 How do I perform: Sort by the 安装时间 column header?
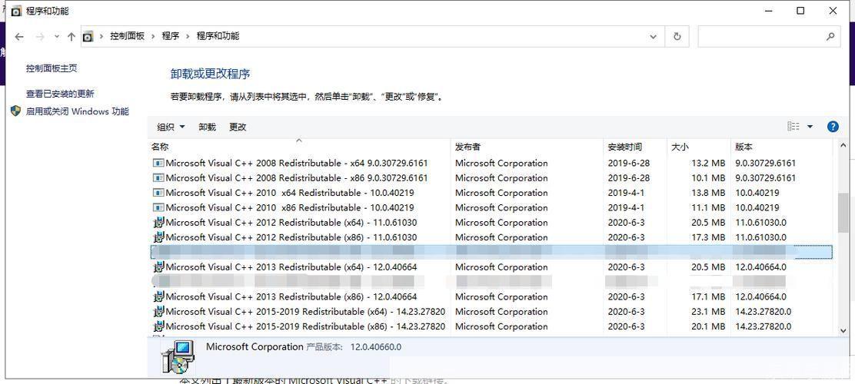625,147
